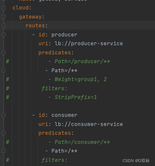Screen dimensions: 155x166
Task: Click 'predicates:' key under consumer route
Action: pos(56,133)
